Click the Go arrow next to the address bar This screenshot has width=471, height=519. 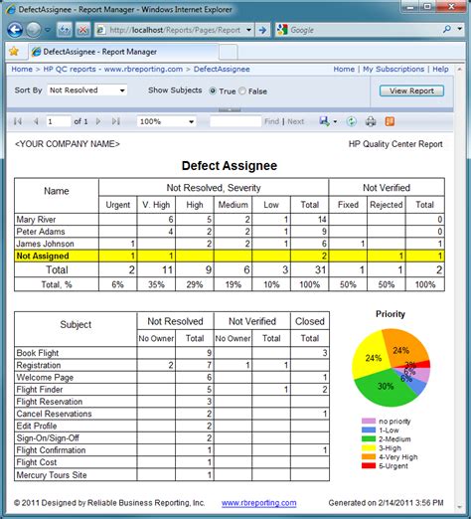point(263,30)
